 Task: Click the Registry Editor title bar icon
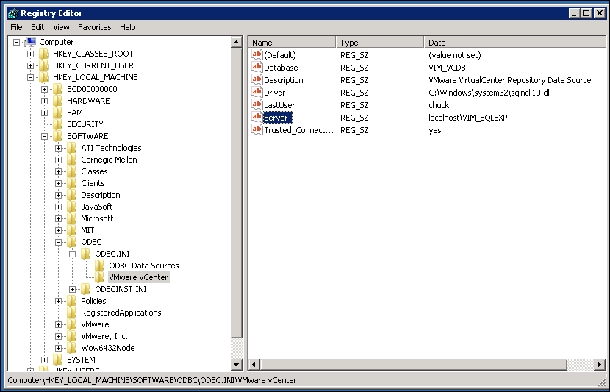point(12,13)
